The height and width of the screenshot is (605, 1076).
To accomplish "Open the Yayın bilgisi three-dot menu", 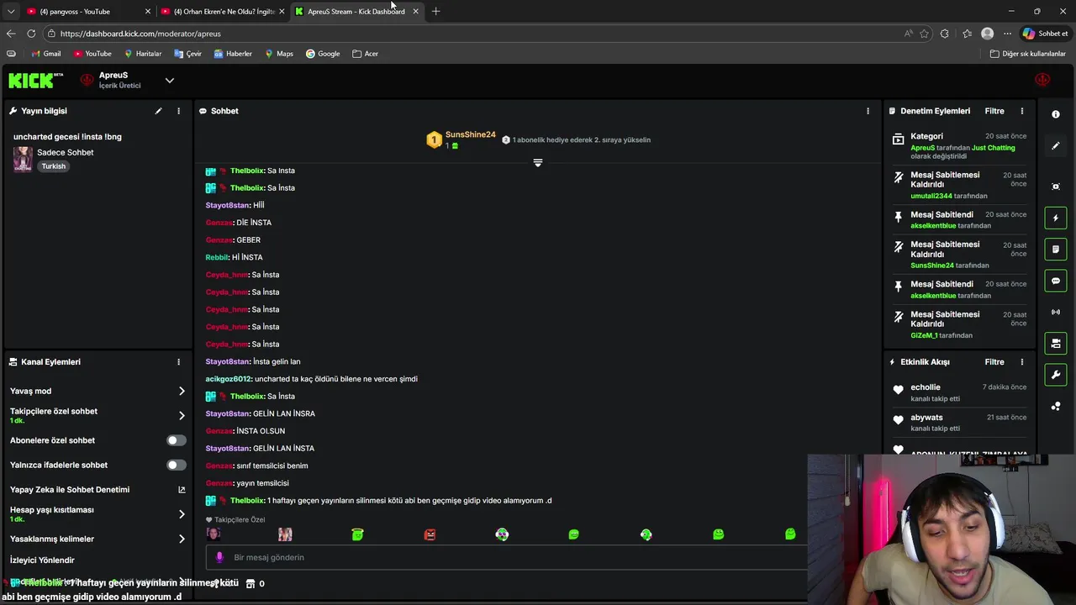I will tap(178, 111).
